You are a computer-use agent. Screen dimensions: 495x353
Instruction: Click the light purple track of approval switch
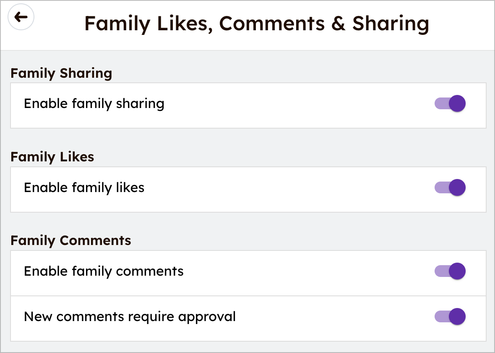441,316
